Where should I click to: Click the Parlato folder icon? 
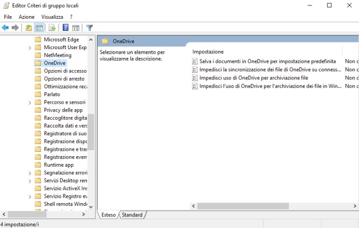coord(38,94)
